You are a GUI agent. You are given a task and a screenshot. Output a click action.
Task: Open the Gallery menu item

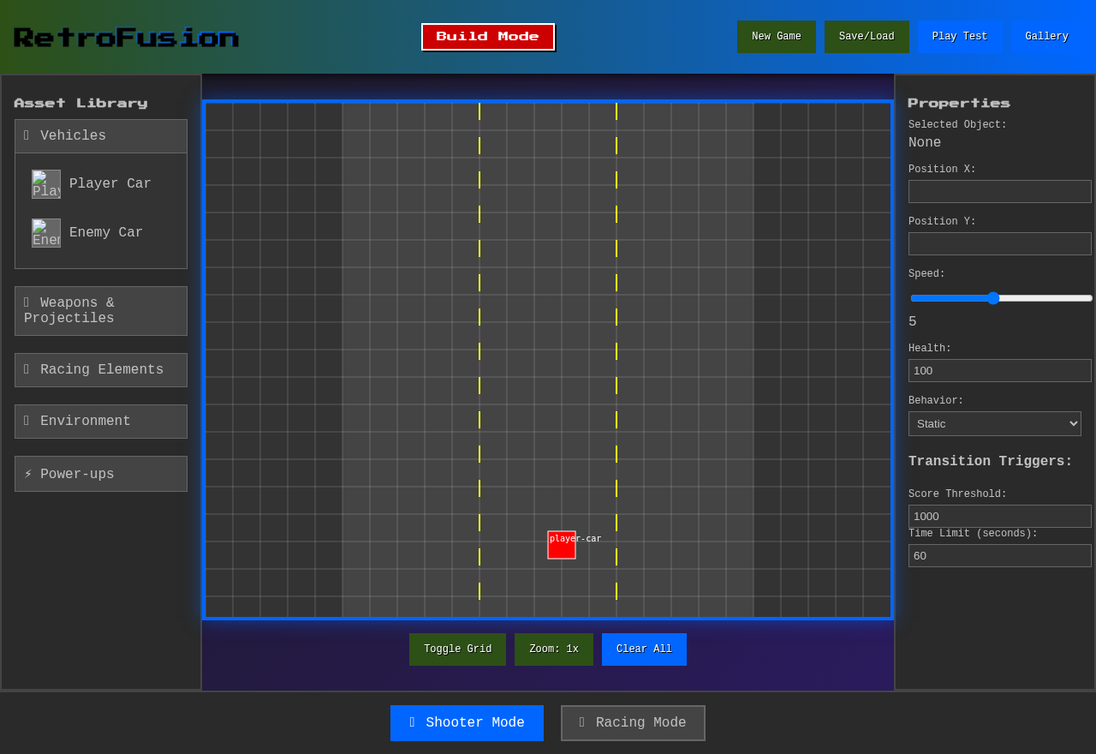[1046, 36]
